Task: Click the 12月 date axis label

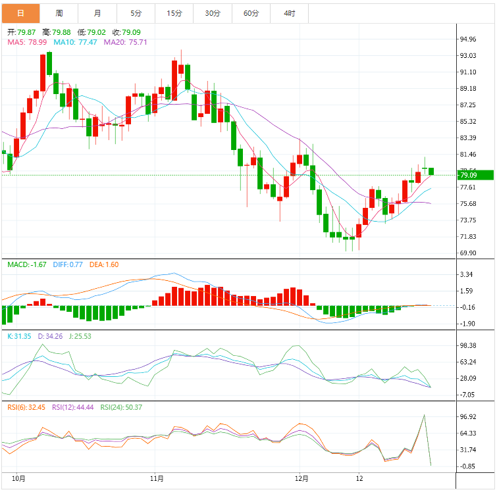Action: tap(301, 479)
